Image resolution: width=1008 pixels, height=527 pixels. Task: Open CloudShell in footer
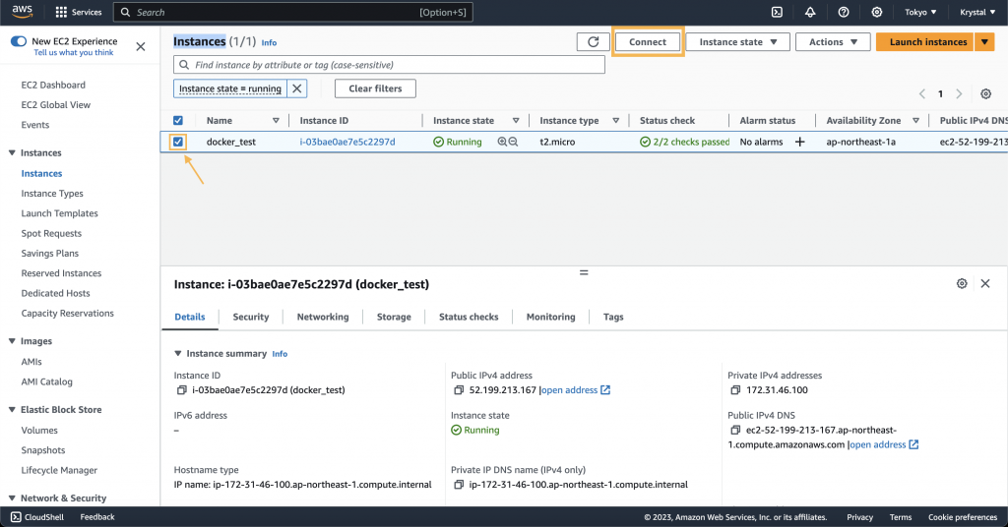pos(37,517)
